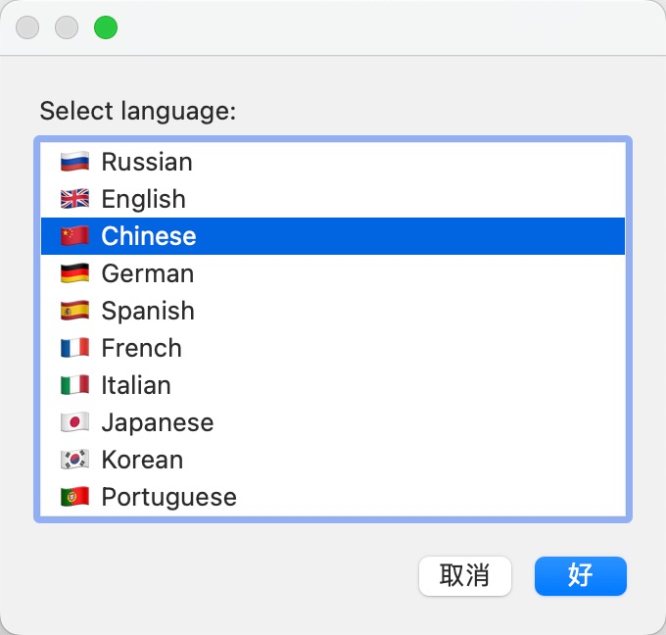Click the French flag icon

click(74, 348)
